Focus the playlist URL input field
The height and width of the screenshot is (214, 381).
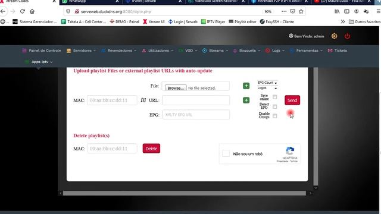(x=196, y=100)
